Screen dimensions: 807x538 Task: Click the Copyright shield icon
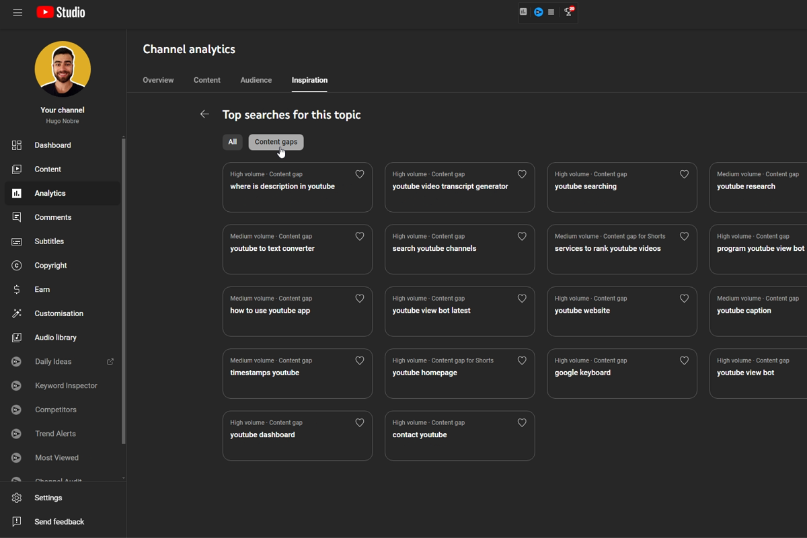(16, 265)
